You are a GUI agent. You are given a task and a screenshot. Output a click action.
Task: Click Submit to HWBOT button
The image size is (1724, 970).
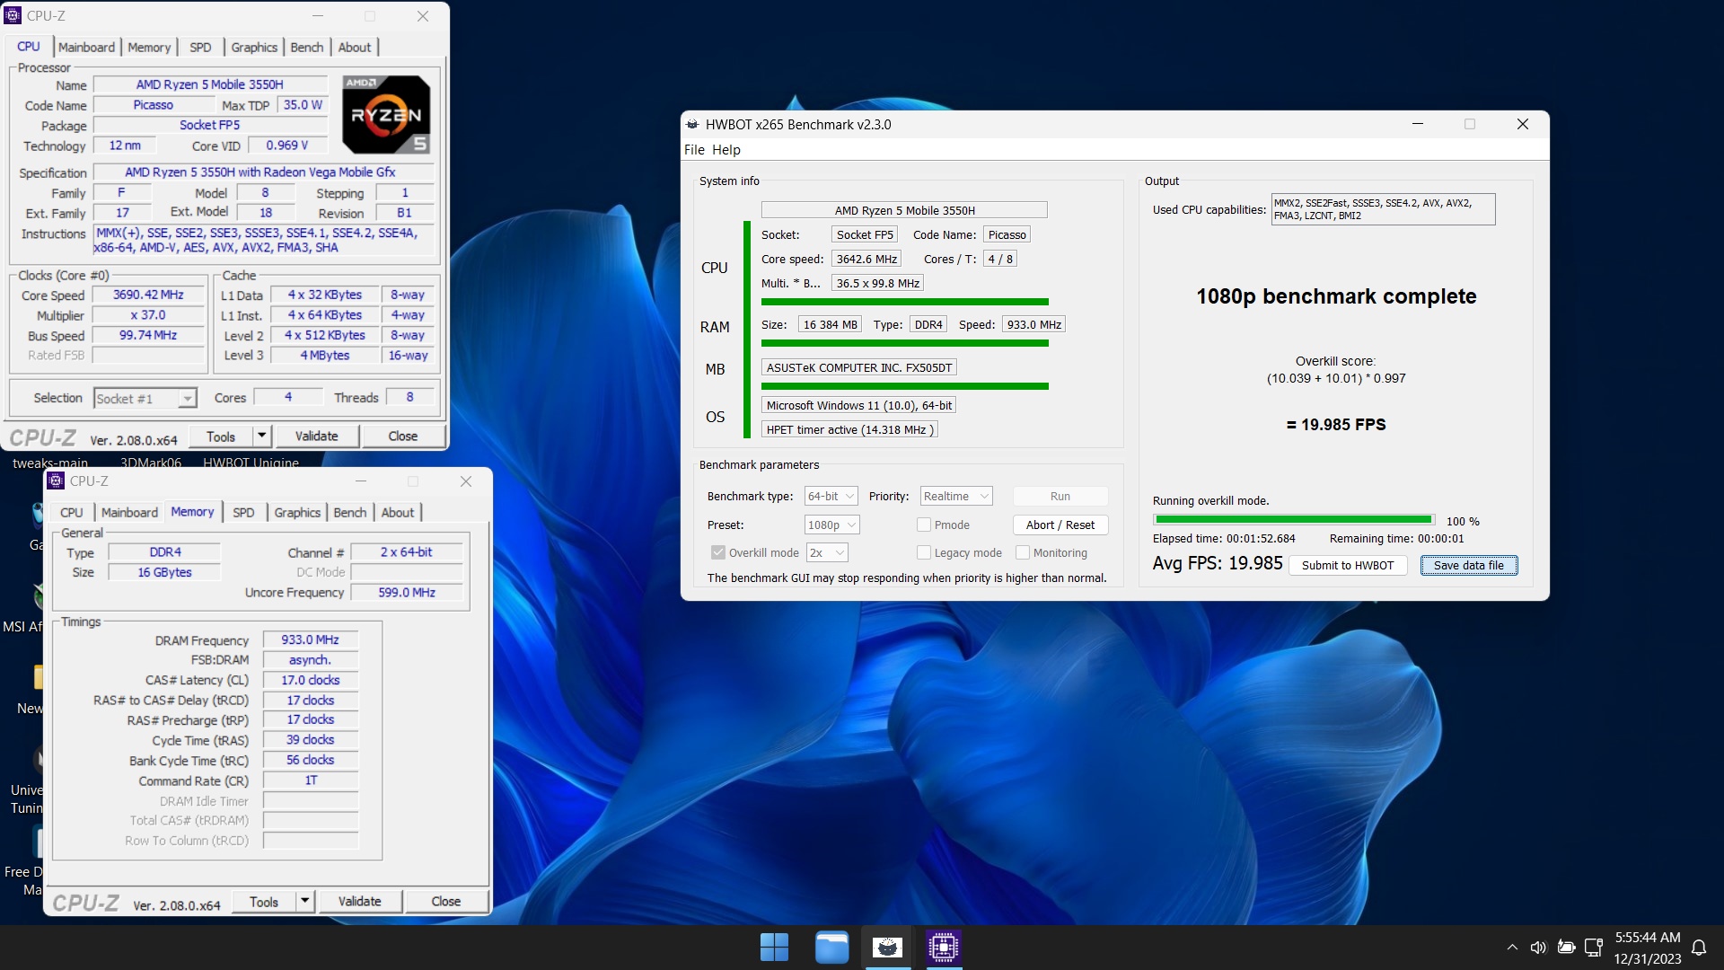click(x=1348, y=565)
